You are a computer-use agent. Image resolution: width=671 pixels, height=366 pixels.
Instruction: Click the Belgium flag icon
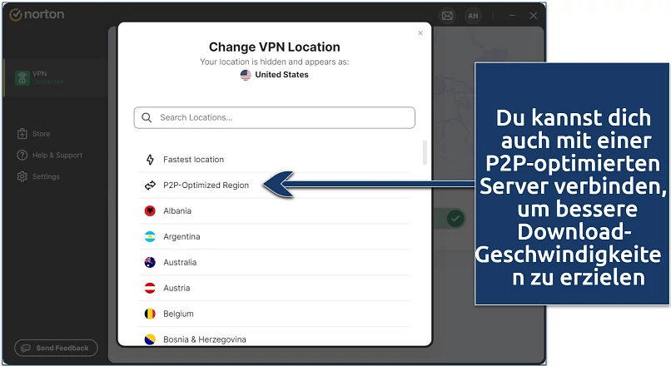(150, 314)
